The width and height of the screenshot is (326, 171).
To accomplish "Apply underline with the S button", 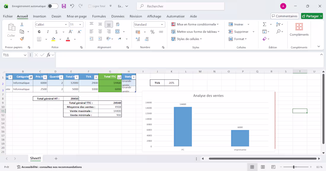I will point(56,32).
